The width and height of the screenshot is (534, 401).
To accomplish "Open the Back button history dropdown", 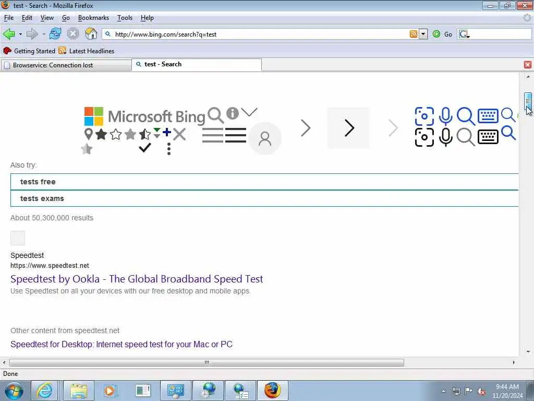I will point(20,34).
